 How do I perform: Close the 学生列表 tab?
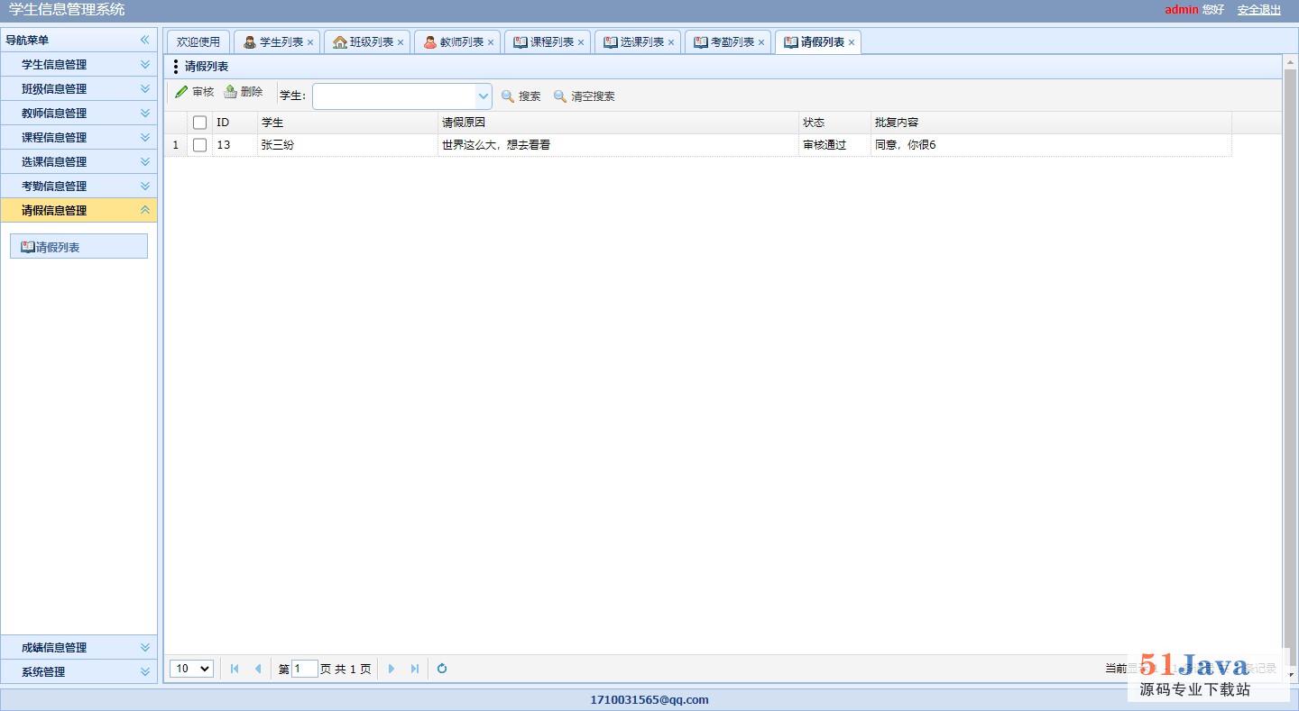310,42
